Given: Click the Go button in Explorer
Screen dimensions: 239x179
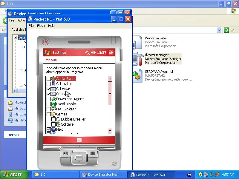Looking at the screenshot, I should (229, 30).
